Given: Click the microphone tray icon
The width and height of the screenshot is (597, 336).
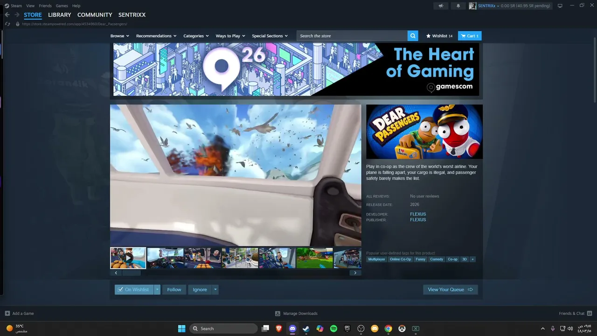Looking at the screenshot, I should click(x=553, y=329).
